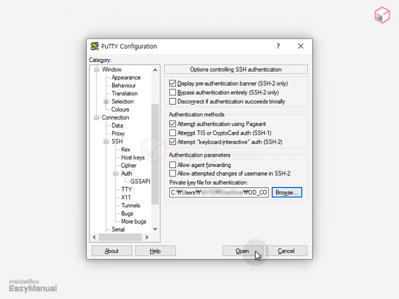399x299 pixels.
Task: Open the X11 category
Action: click(126, 197)
